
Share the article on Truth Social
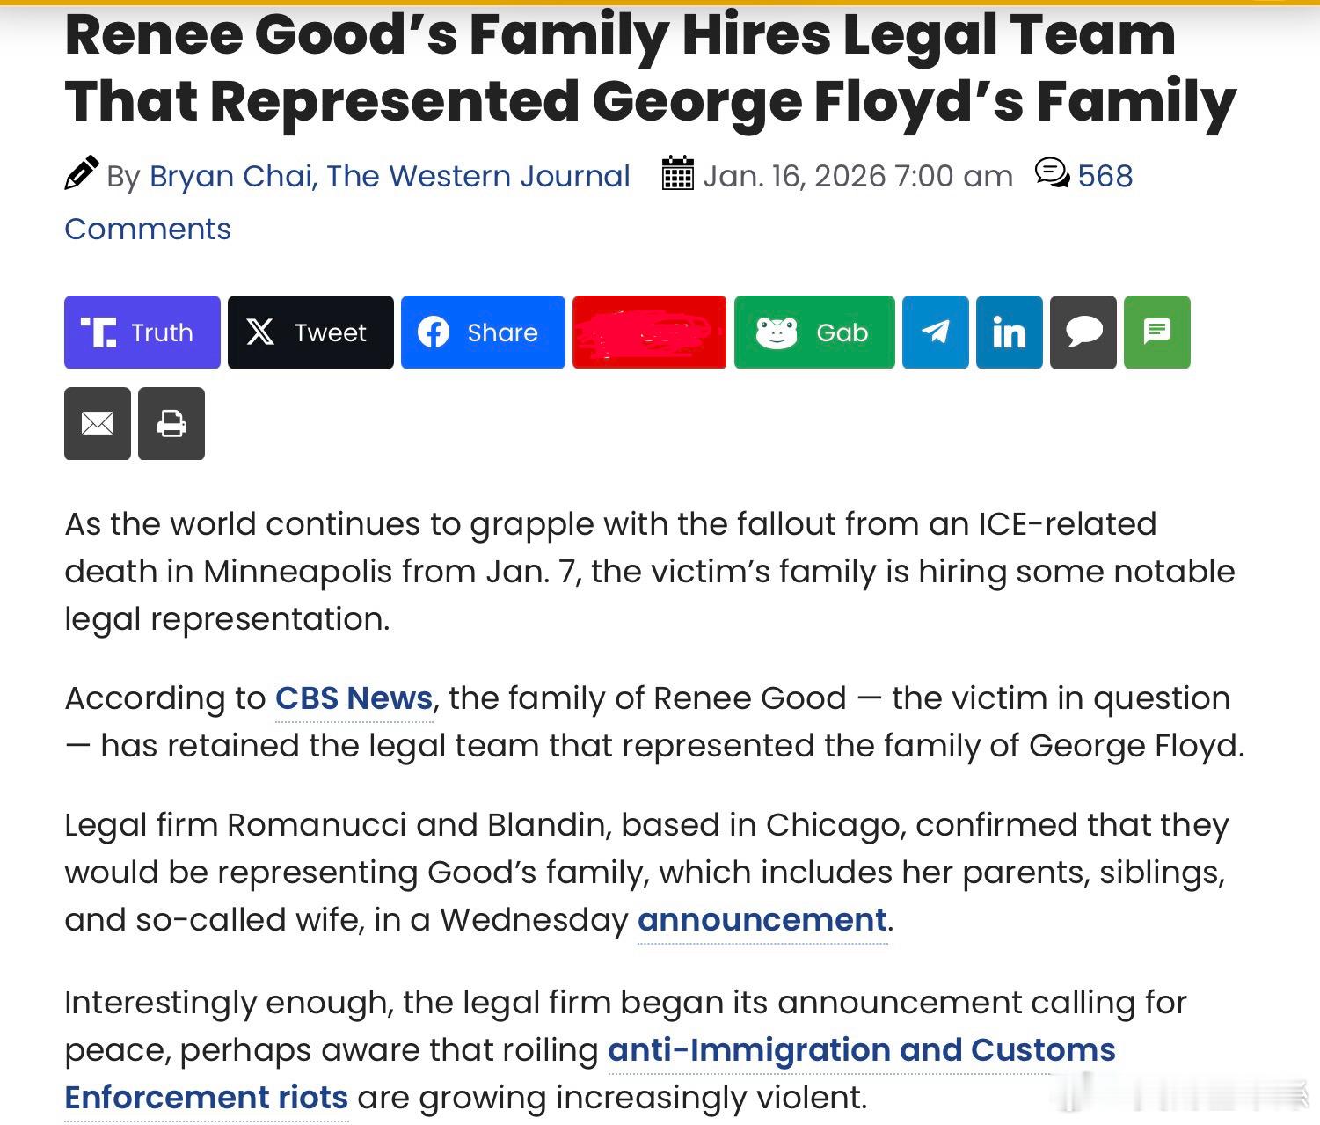click(142, 332)
